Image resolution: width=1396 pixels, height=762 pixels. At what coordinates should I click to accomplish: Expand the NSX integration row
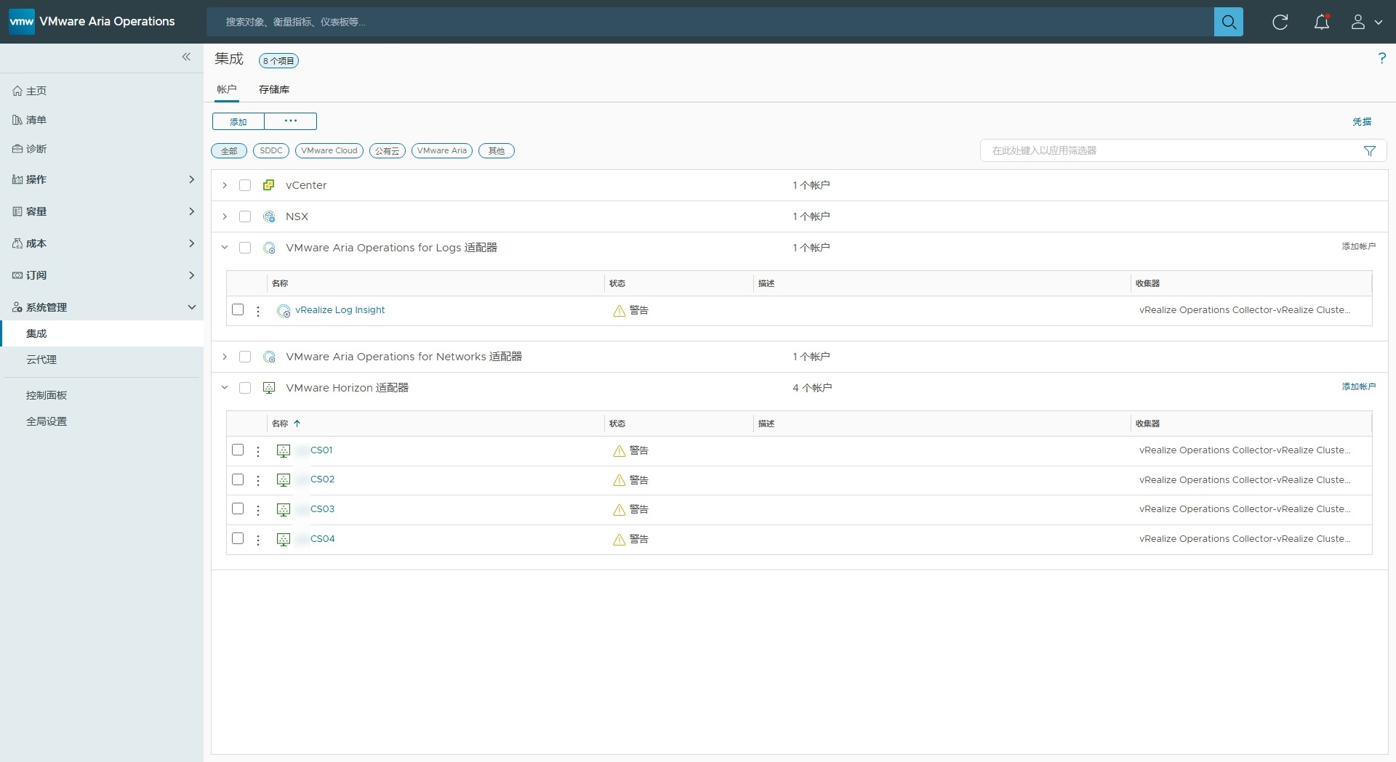[225, 216]
